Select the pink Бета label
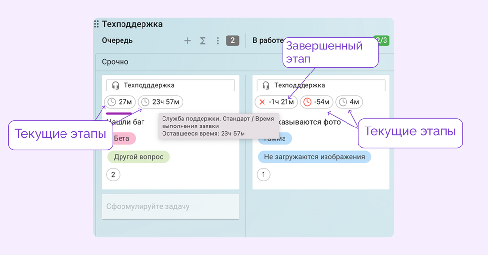This screenshot has width=488, height=255. pyautogui.click(x=122, y=138)
